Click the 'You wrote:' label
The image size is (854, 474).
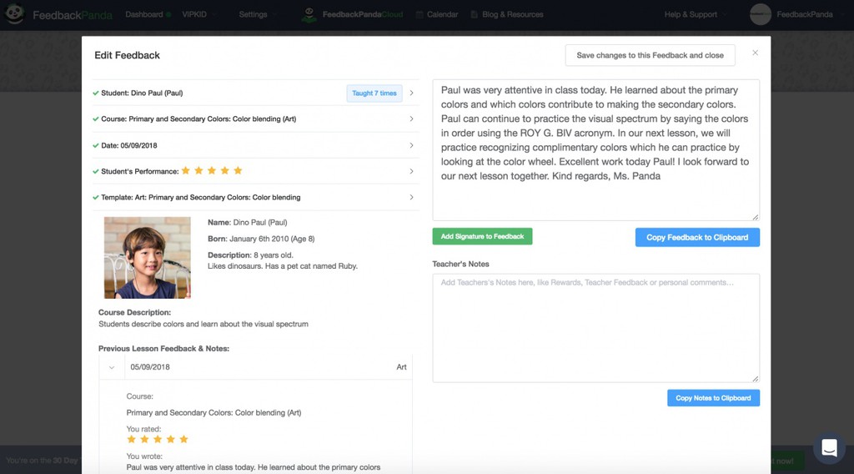(x=144, y=456)
